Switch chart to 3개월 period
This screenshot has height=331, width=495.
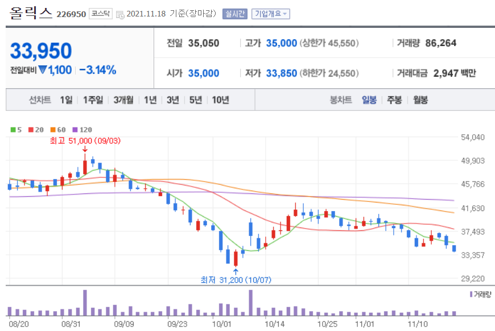(123, 100)
